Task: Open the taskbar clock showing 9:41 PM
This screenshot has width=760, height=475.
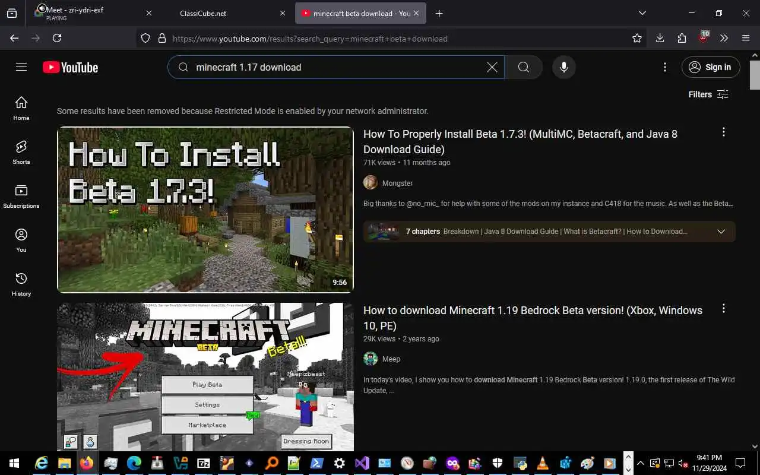Action: coord(709,463)
